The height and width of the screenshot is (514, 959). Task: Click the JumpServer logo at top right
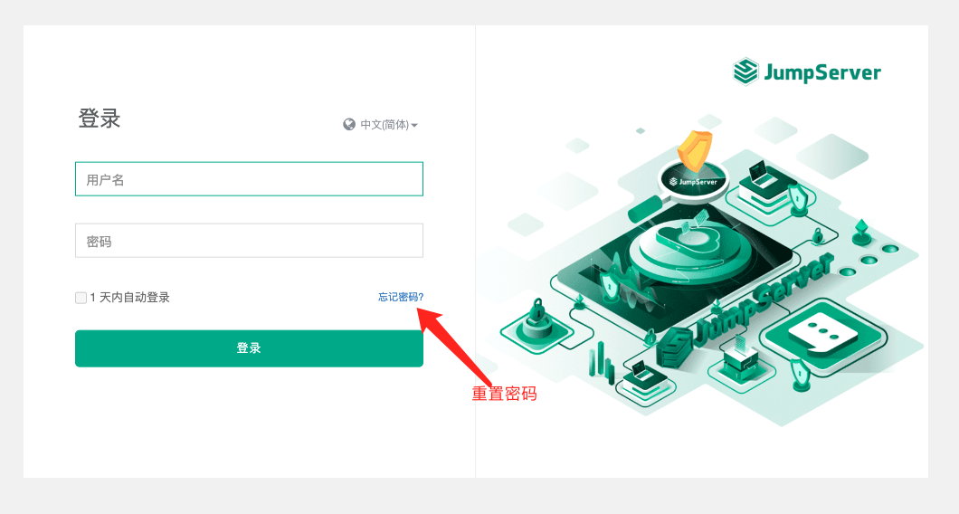[x=745, y=71]
